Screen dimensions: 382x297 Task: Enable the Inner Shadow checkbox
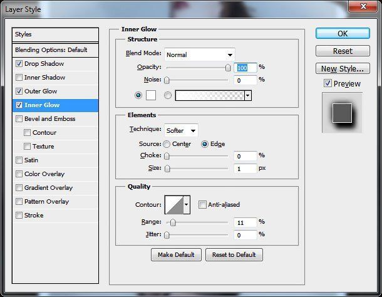pyautogui.click(x=19, y=77)
